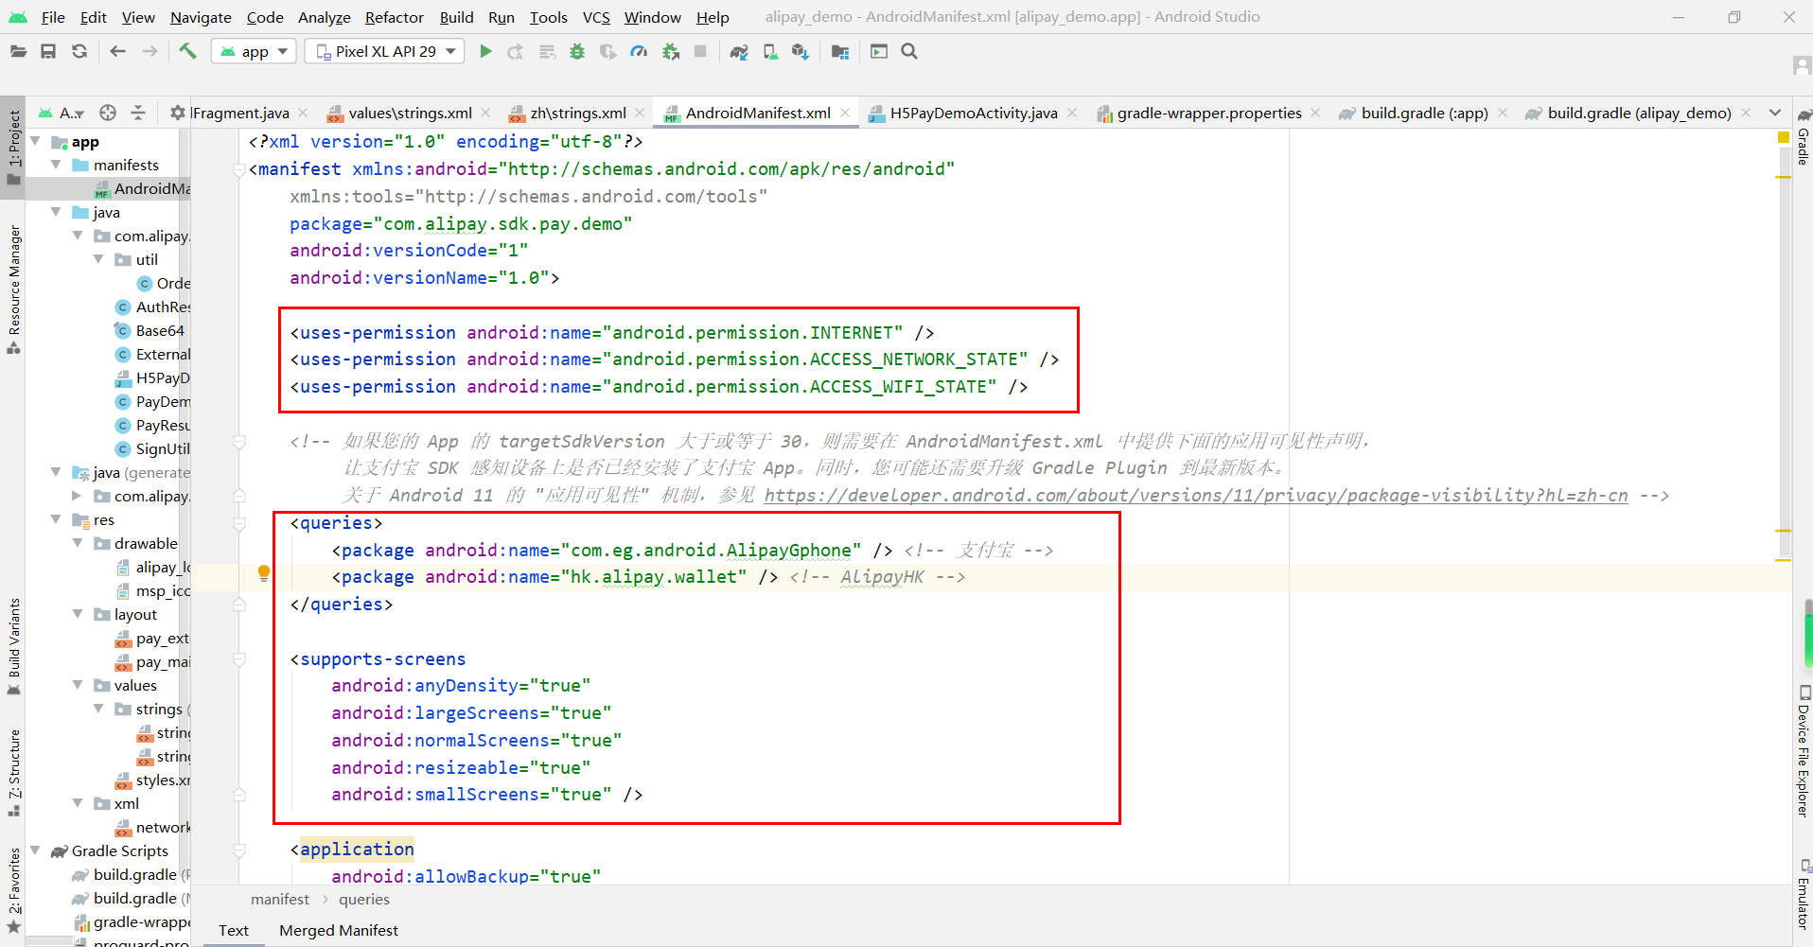
Task: Collapse all in project panel
Action: coord(138,113)
